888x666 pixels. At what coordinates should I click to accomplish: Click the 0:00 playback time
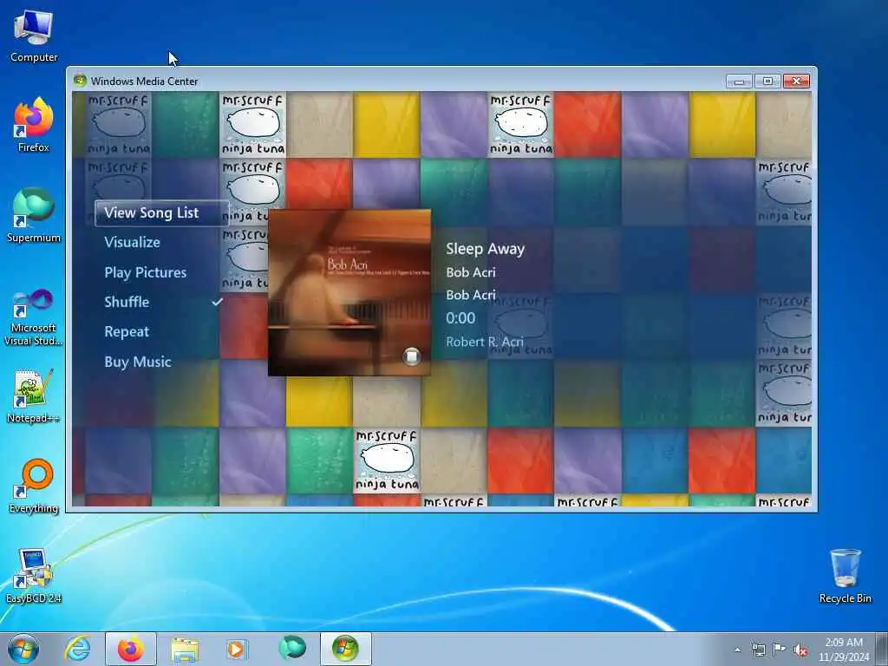coord(460,318)
